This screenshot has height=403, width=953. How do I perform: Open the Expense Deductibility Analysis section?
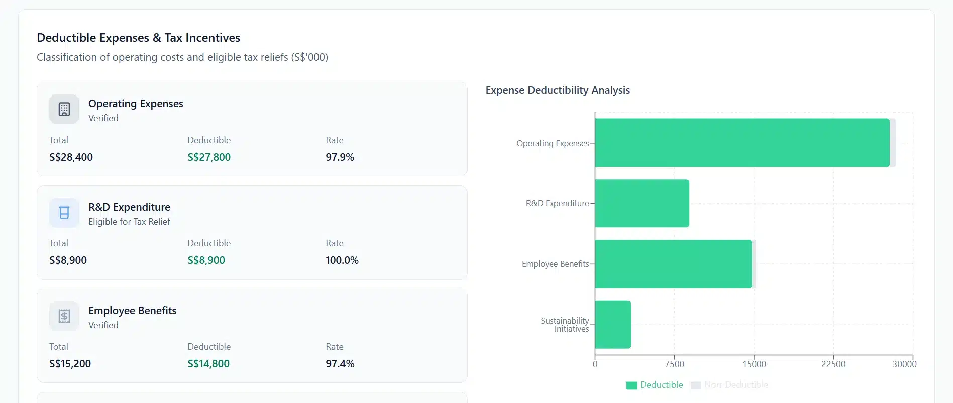click(558, 90)
